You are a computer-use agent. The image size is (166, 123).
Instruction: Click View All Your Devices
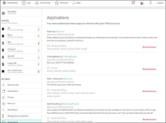(x=9, y=23)
